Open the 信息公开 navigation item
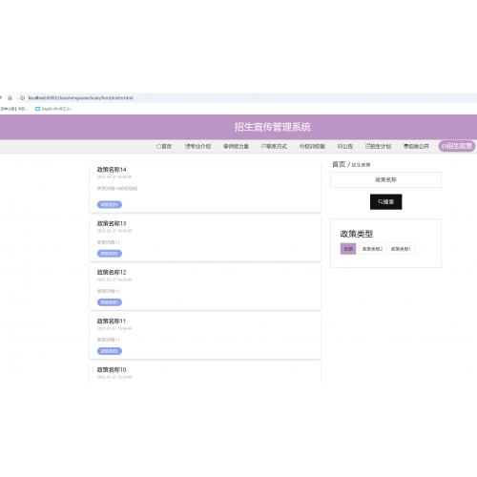 416,146
